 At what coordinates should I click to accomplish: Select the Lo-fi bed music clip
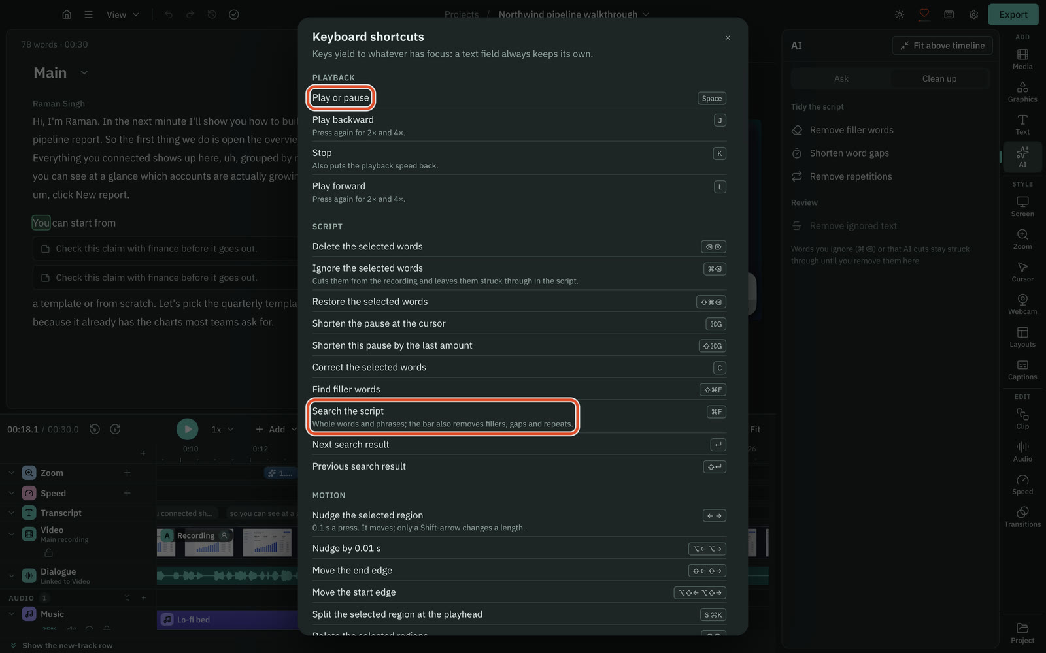[228, 620]
